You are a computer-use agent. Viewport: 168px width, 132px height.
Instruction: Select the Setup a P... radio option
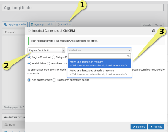click(x=53, y=57)
